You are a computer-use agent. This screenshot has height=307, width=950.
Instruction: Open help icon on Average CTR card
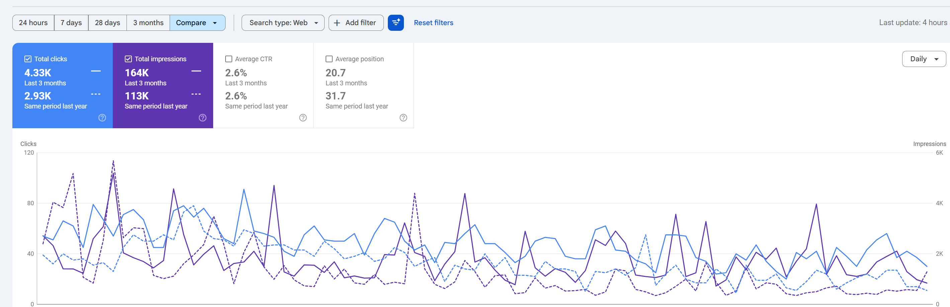pos(303,118)
